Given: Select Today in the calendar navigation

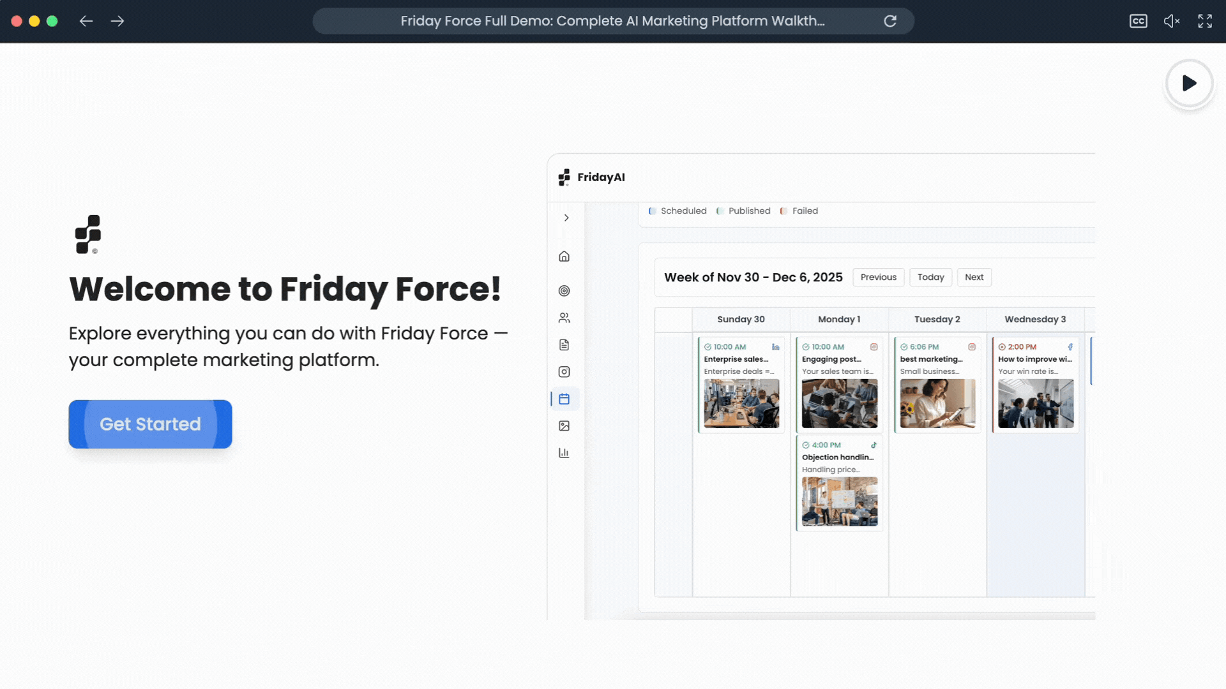Looking at the screenshot, I should pyautogui.click(x=930, y=277).
